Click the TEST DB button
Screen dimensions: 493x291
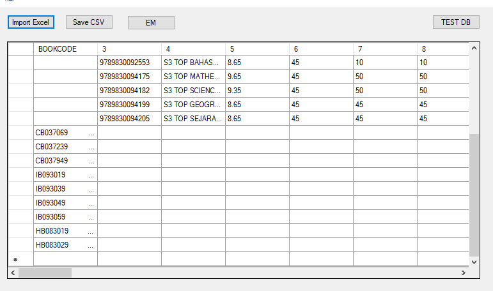click(x=456, y=22)
